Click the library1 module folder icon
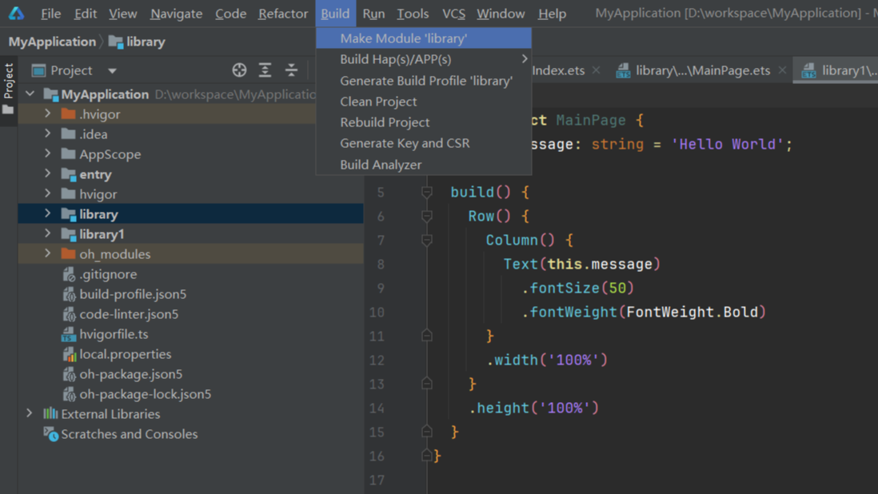Screen dimensions: 878x494 coord(68,234)
